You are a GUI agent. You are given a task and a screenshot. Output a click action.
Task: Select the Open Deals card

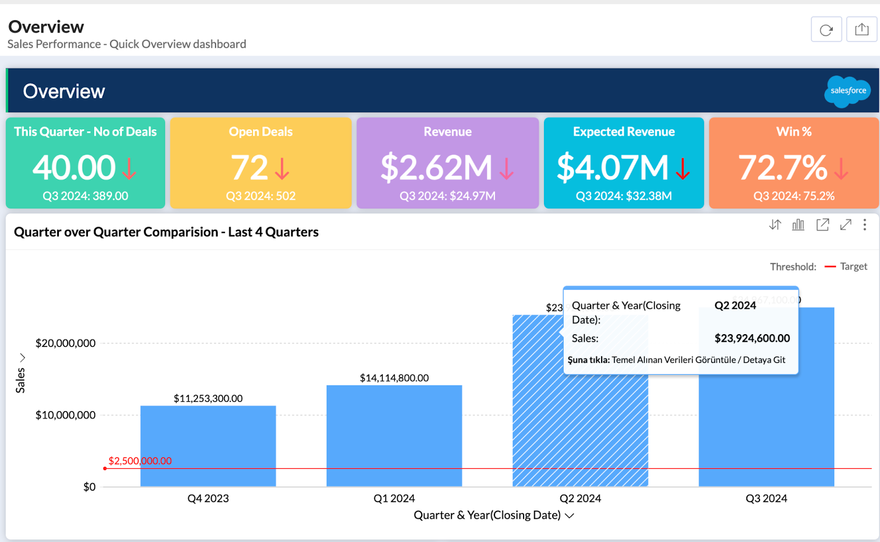(x=261, y=163)
